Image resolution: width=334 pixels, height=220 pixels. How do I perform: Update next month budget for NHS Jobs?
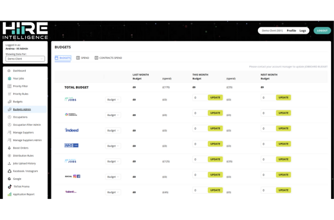coord(283,144)
